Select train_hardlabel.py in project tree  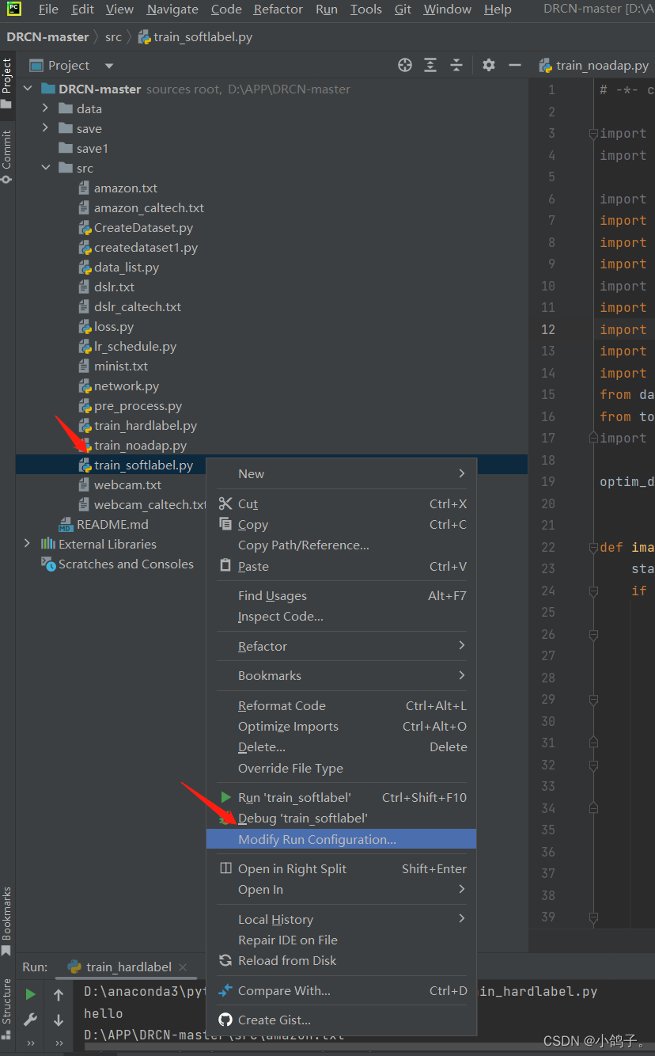(x=146, y=425)
